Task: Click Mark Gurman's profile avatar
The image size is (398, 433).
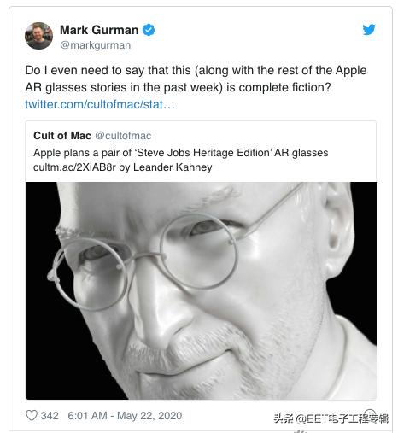Action: pyautogui.click(x=38, y=36)
